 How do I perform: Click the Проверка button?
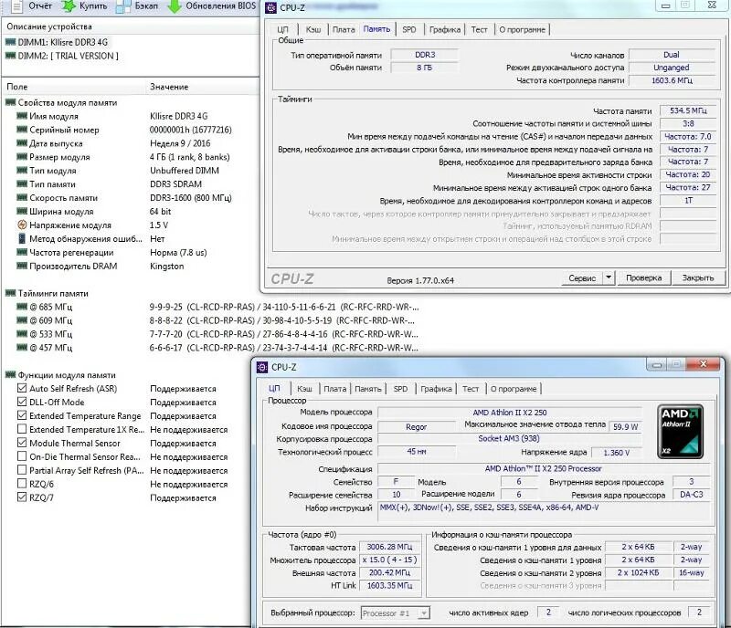[x=644, y=277]
